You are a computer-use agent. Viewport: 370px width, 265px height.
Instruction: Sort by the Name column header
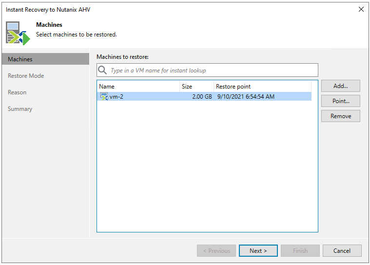(x=138, y=87)
